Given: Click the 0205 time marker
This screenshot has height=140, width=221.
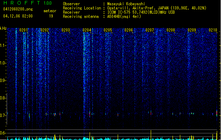Looking at the screenshot, I should [108, 30].
